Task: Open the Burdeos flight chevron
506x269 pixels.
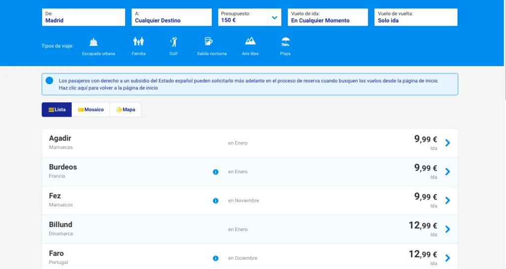Action: click(x=448, y=172)
